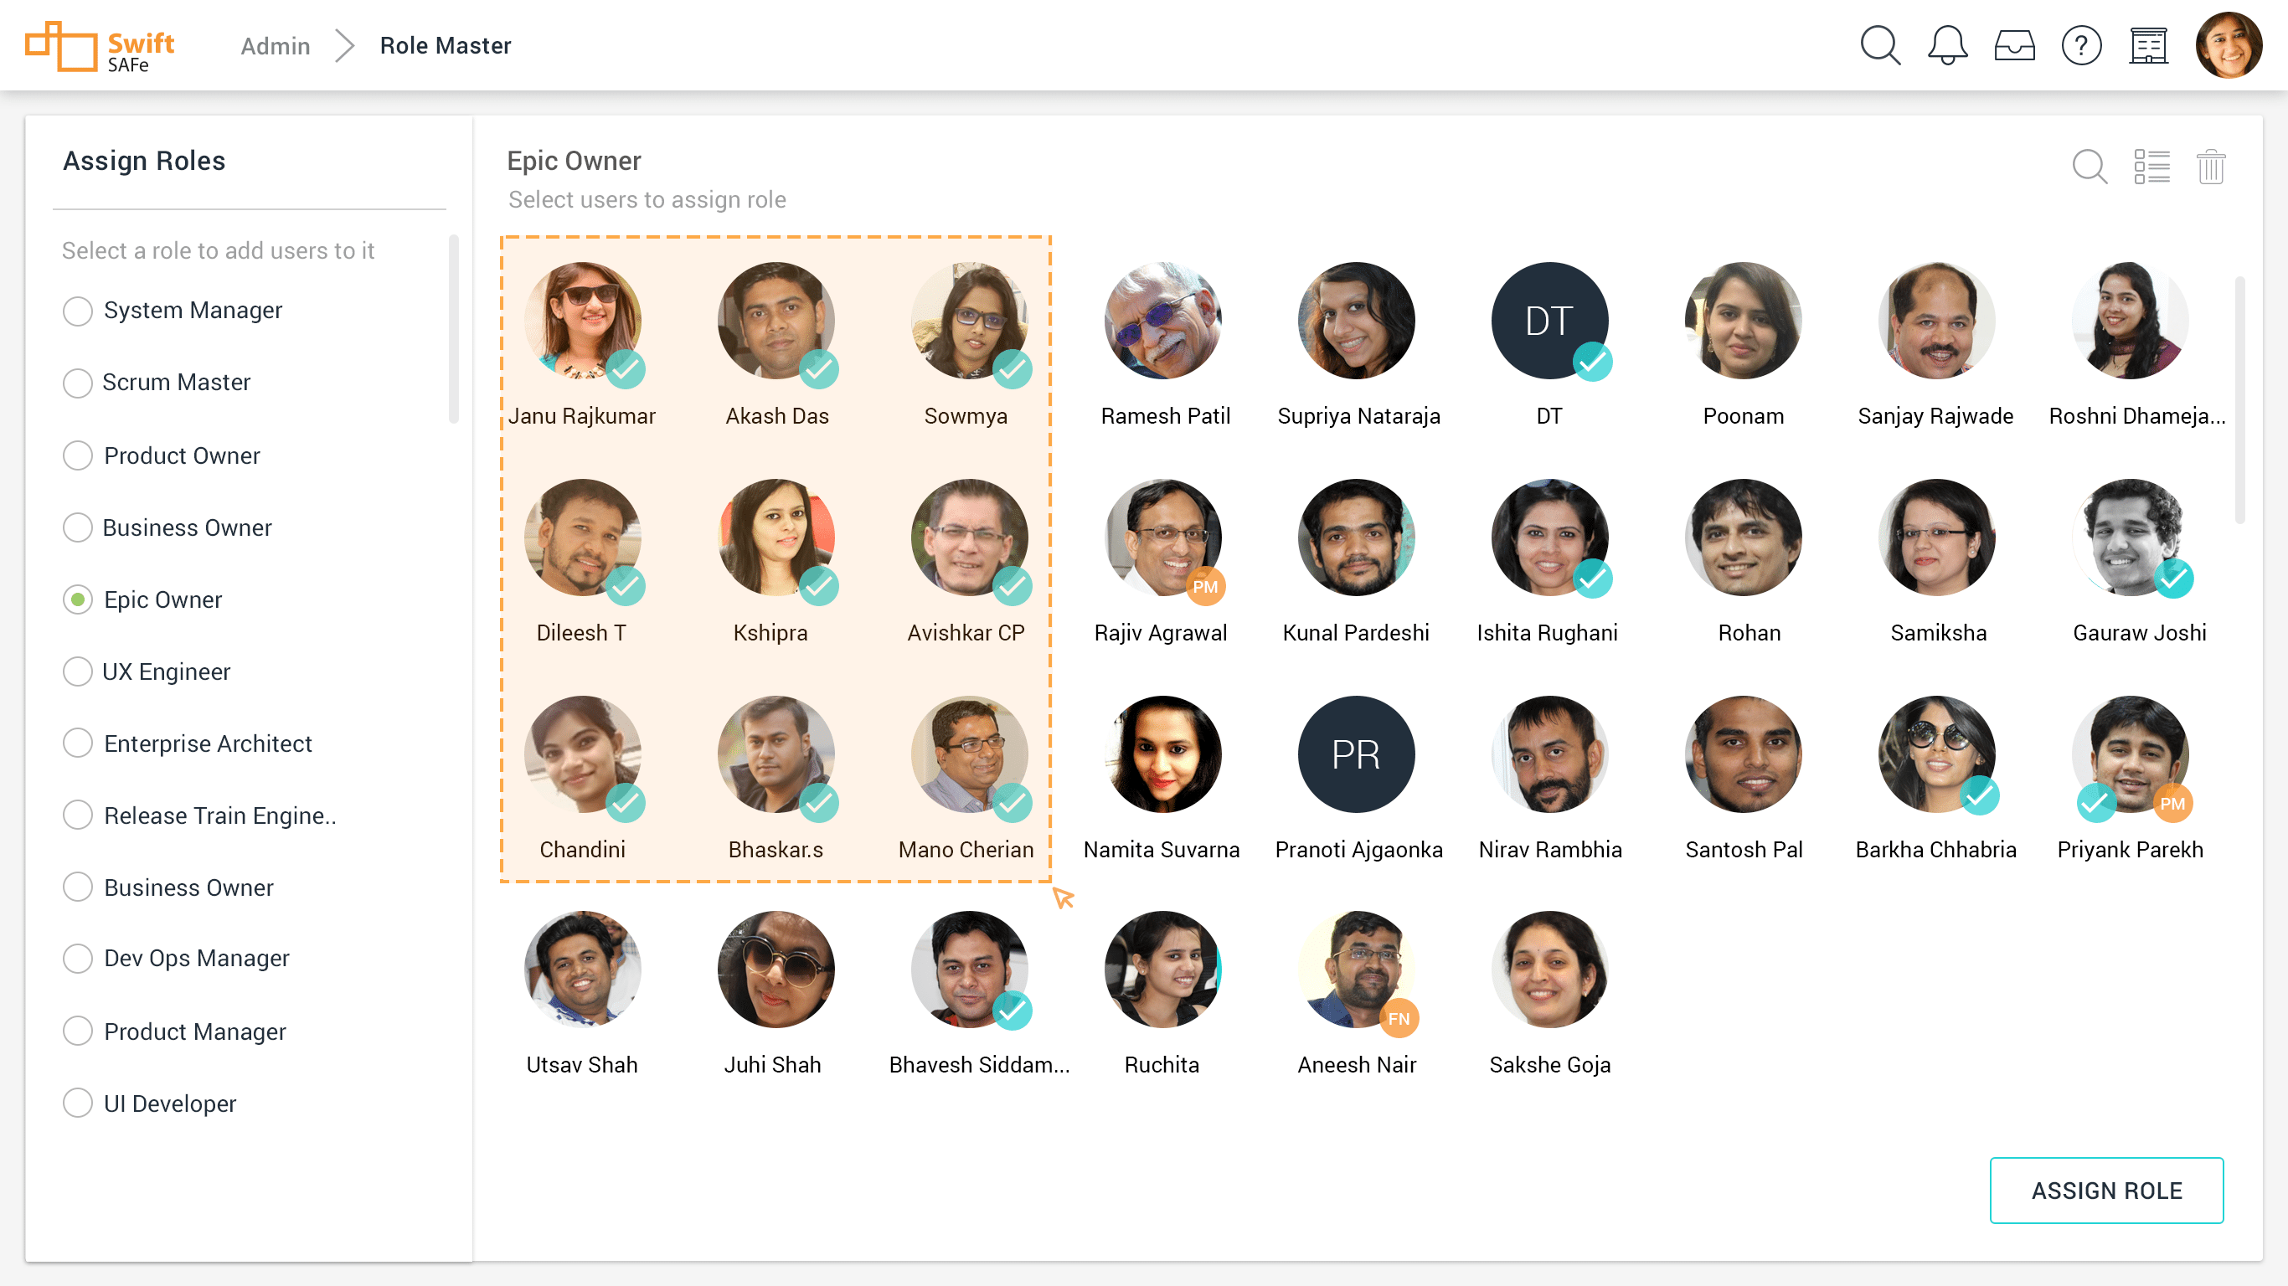Choose the UX Engineer radio option
The width and height of the screenshot is (2288, 1286).
click(78, 671)
